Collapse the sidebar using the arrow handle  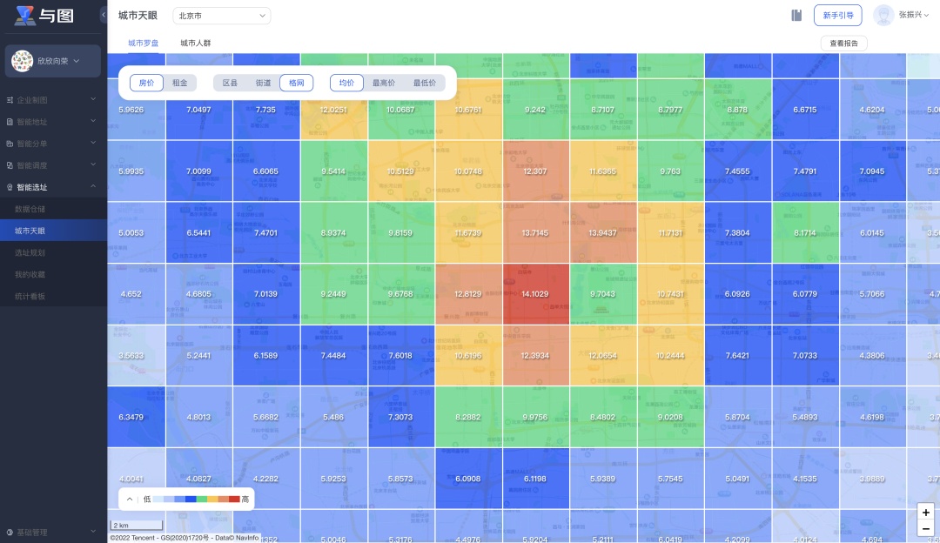104,15
